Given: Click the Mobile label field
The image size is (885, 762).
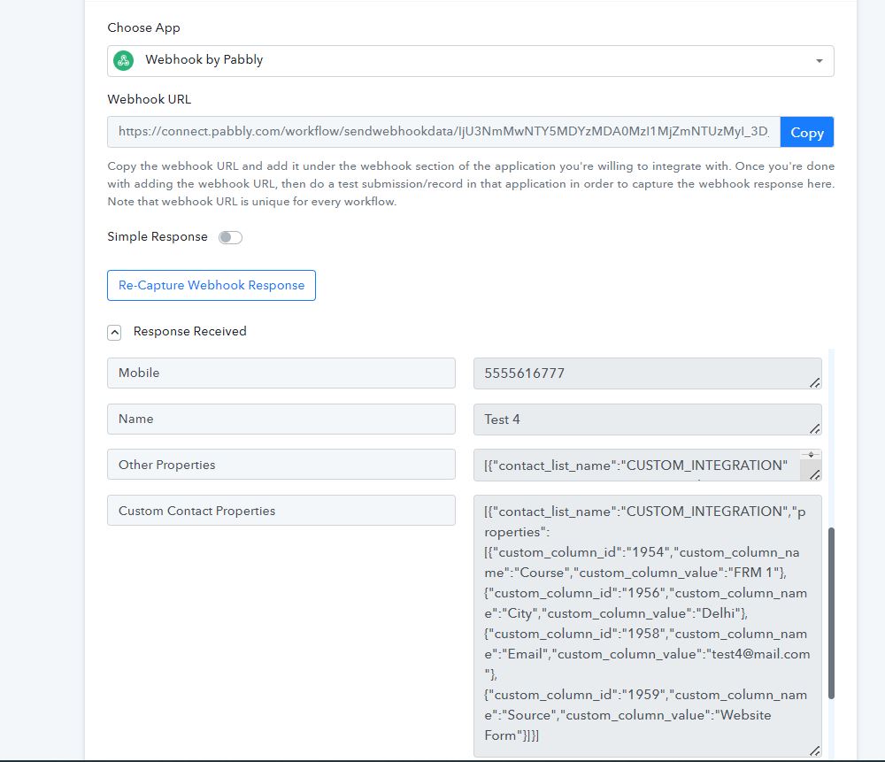Looking at the screenshot, I should [281, 373].
